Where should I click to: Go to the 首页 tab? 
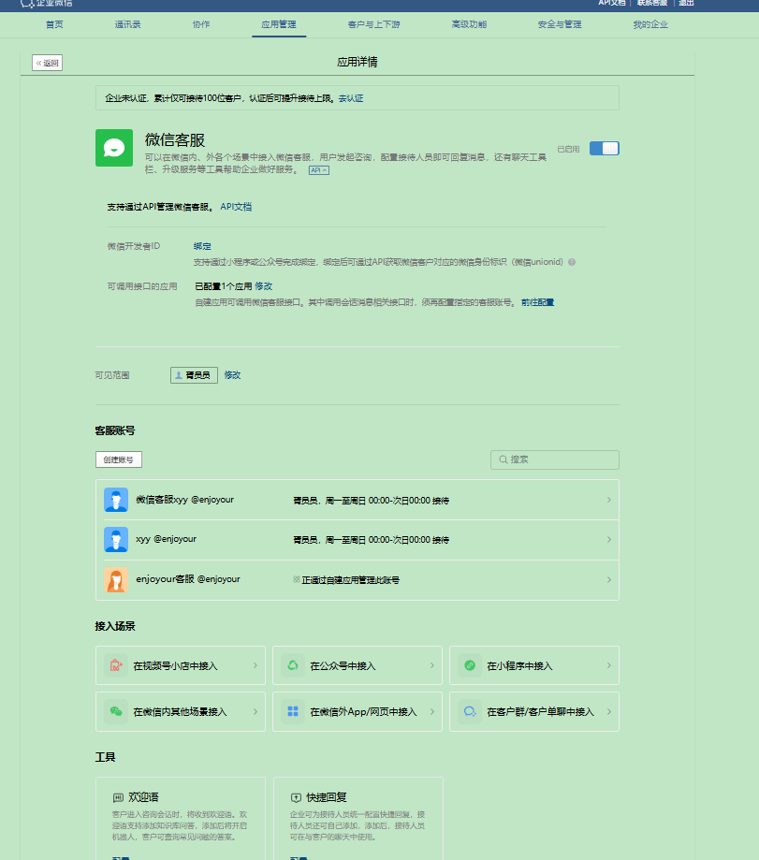tap(54, 24)
